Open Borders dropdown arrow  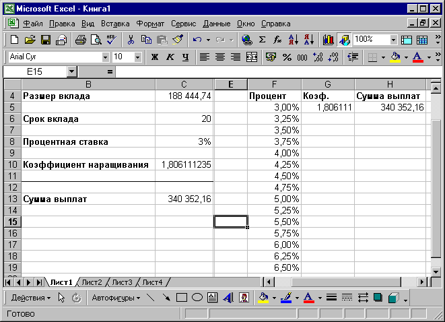383,57
